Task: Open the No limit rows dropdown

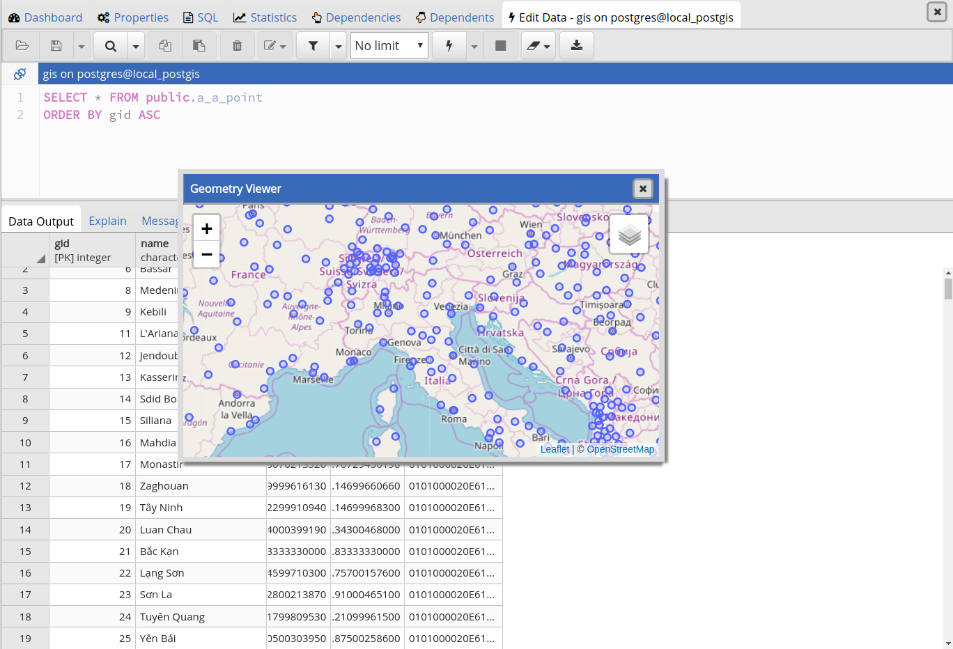Action: click(x=389, y=46)
